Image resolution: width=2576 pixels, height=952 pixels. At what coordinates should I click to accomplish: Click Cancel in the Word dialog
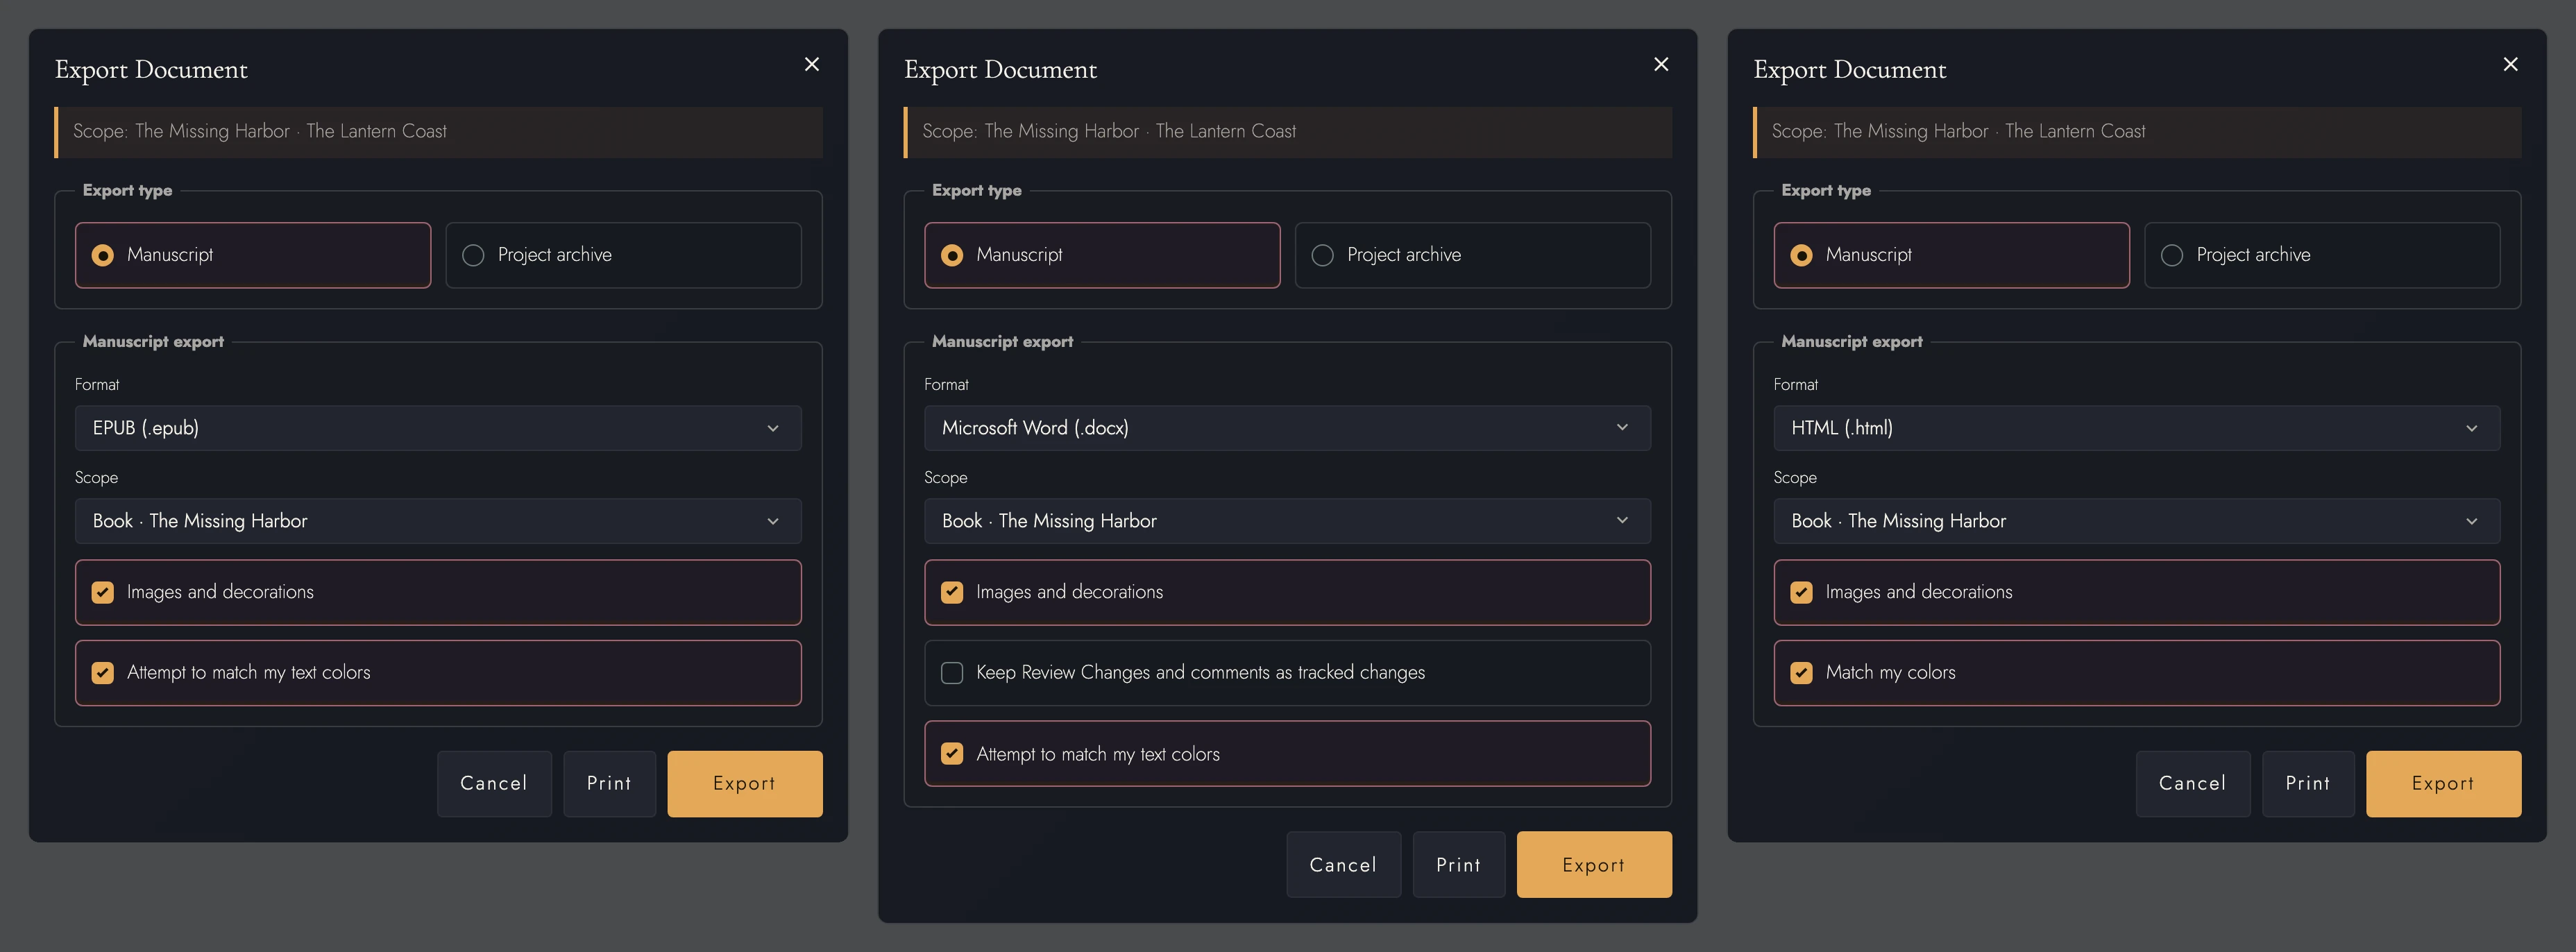(1343, 864)
